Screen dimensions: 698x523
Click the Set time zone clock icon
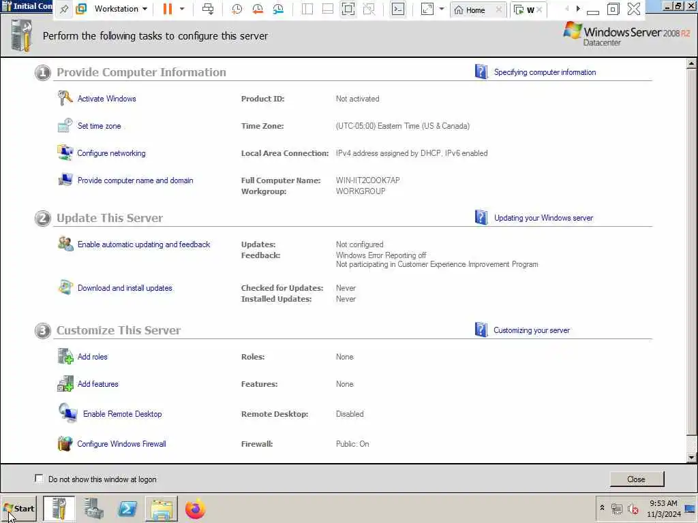pyautogui.click(x=65, y=125)
